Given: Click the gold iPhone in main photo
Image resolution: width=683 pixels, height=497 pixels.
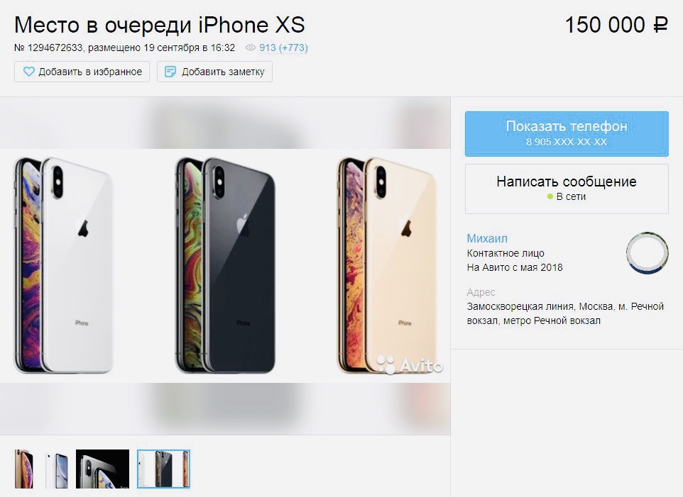Looking at the screenshot, I should [387, 265].
